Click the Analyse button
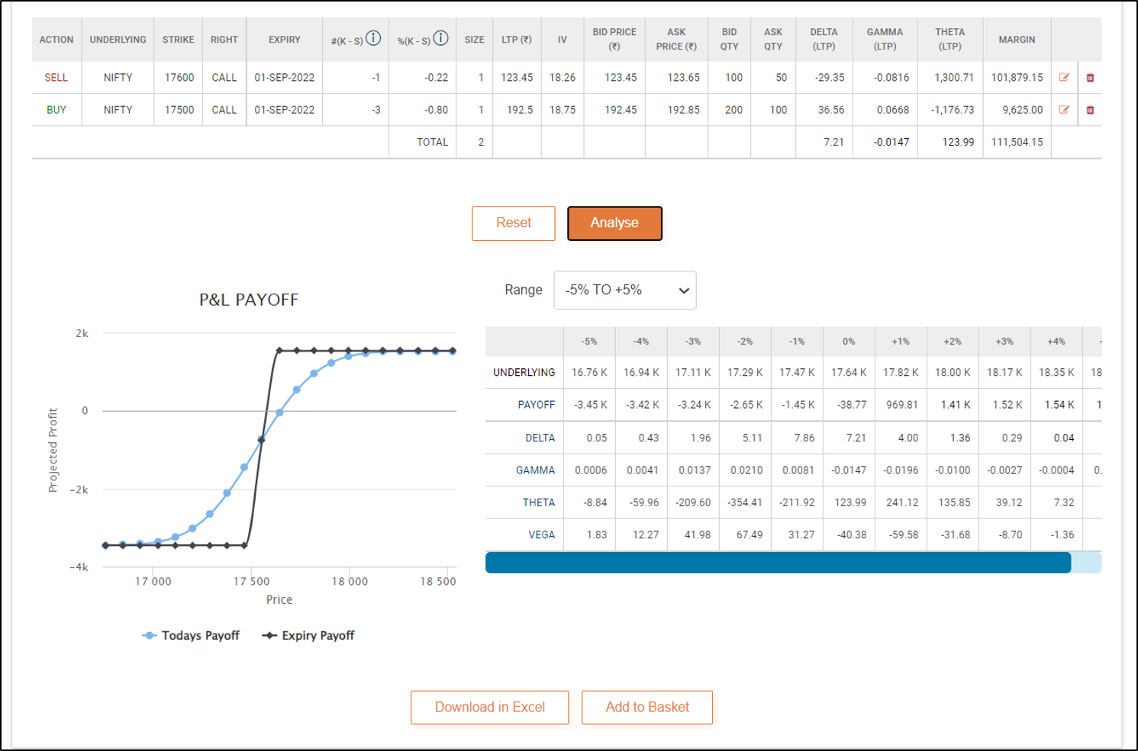This screenshot has height=751, width=1138. point(614,223)
